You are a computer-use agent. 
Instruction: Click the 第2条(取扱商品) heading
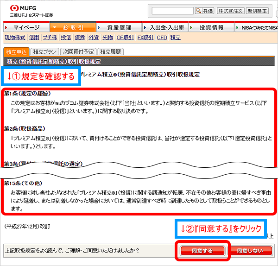click(x=25, y=128)
